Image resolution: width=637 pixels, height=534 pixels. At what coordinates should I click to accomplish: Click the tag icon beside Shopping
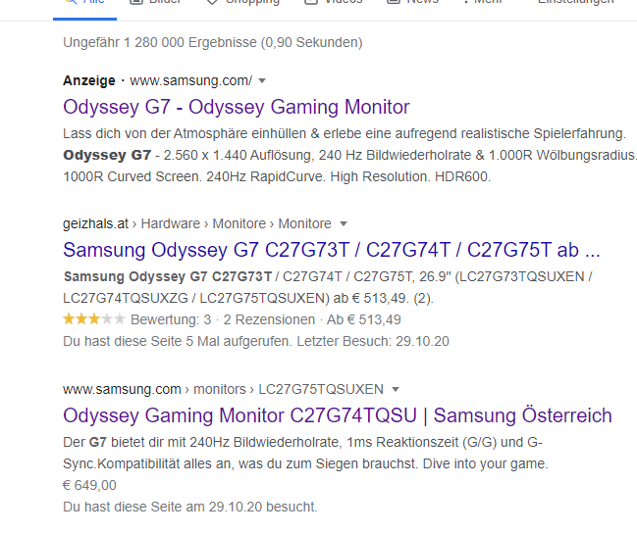[212, 2]
